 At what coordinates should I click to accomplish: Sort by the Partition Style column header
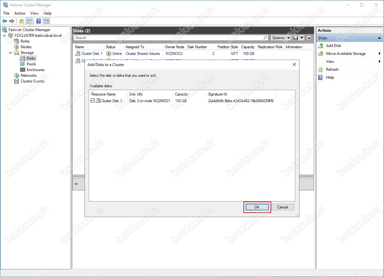point(228,47)
